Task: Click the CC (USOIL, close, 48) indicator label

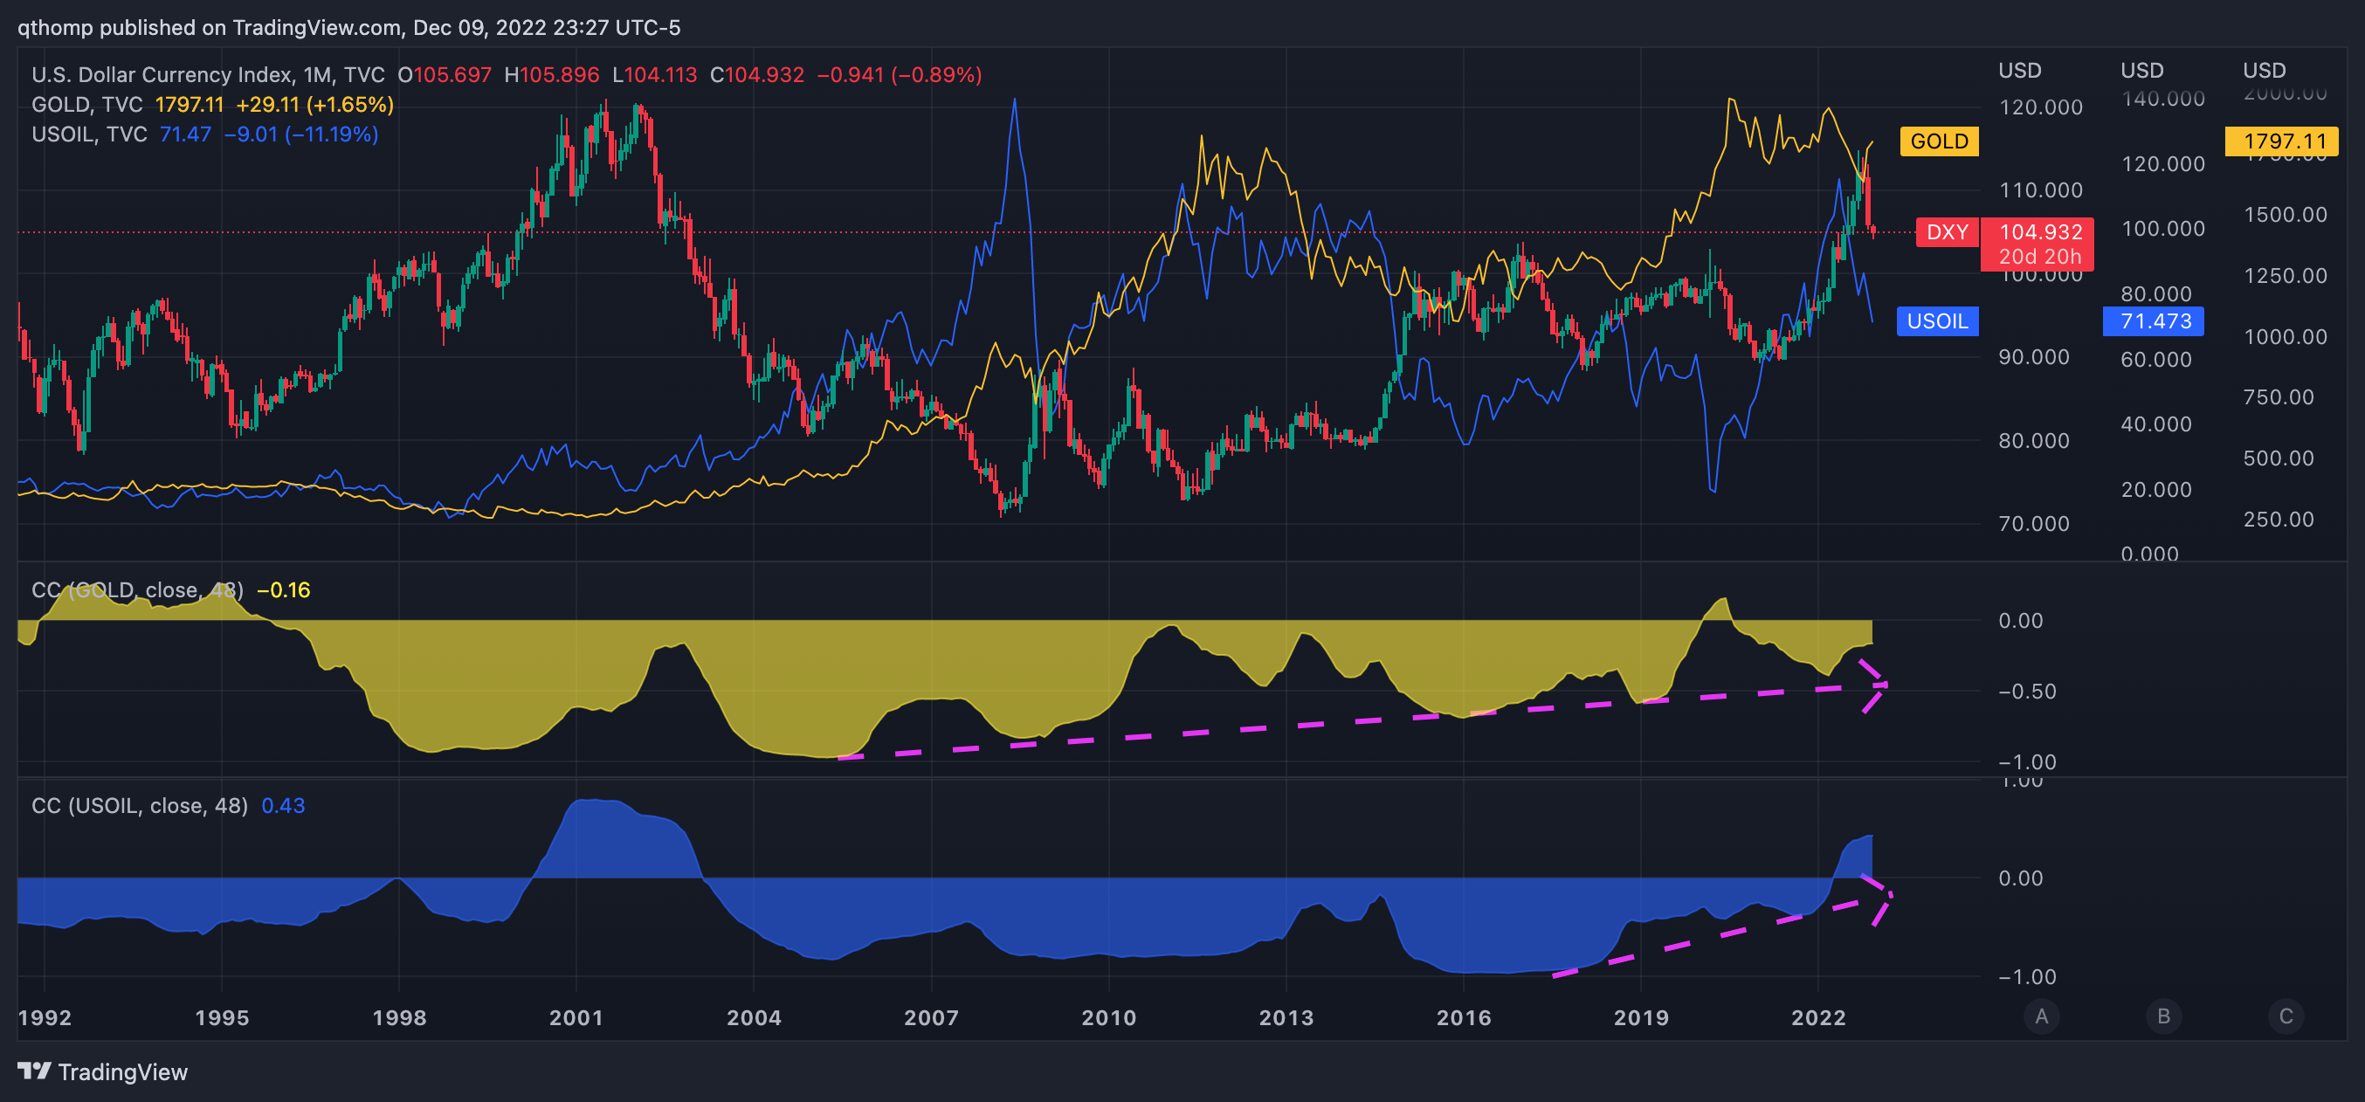Action: point(140,805)
